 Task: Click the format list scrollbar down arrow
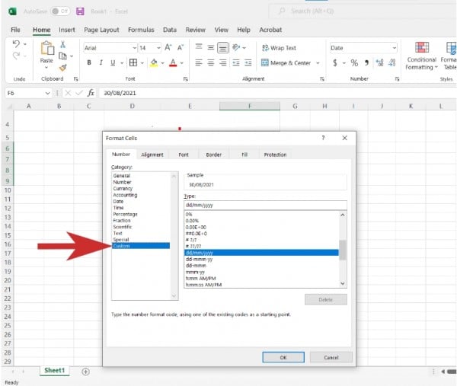coord(343,283)
